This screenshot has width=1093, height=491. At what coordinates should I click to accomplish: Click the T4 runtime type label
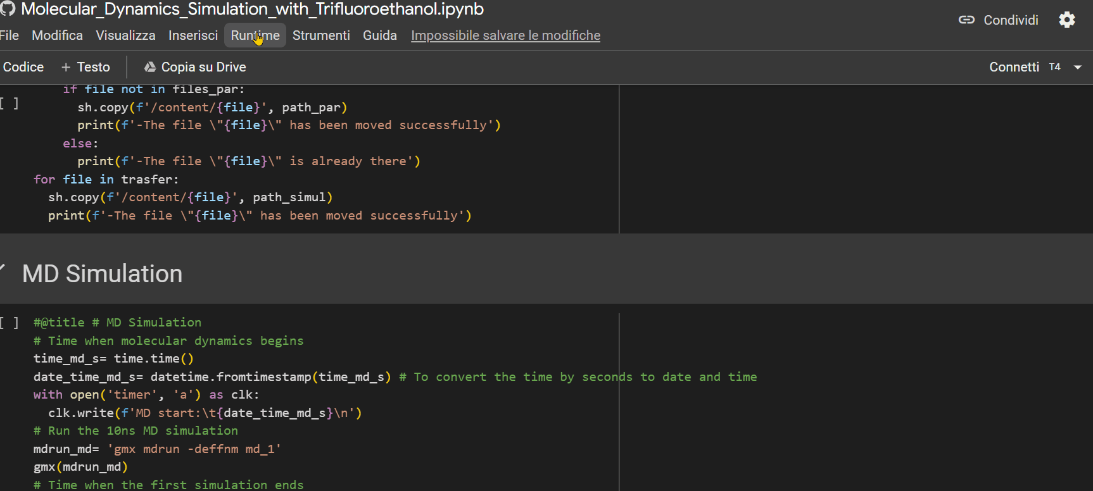click(x=1054, y=67)
